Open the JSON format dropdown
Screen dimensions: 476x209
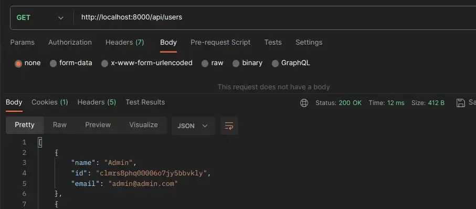point(193,126)
